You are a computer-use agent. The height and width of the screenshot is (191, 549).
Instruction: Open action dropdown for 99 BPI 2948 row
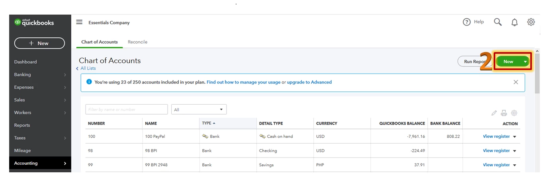tap(514, 165)
